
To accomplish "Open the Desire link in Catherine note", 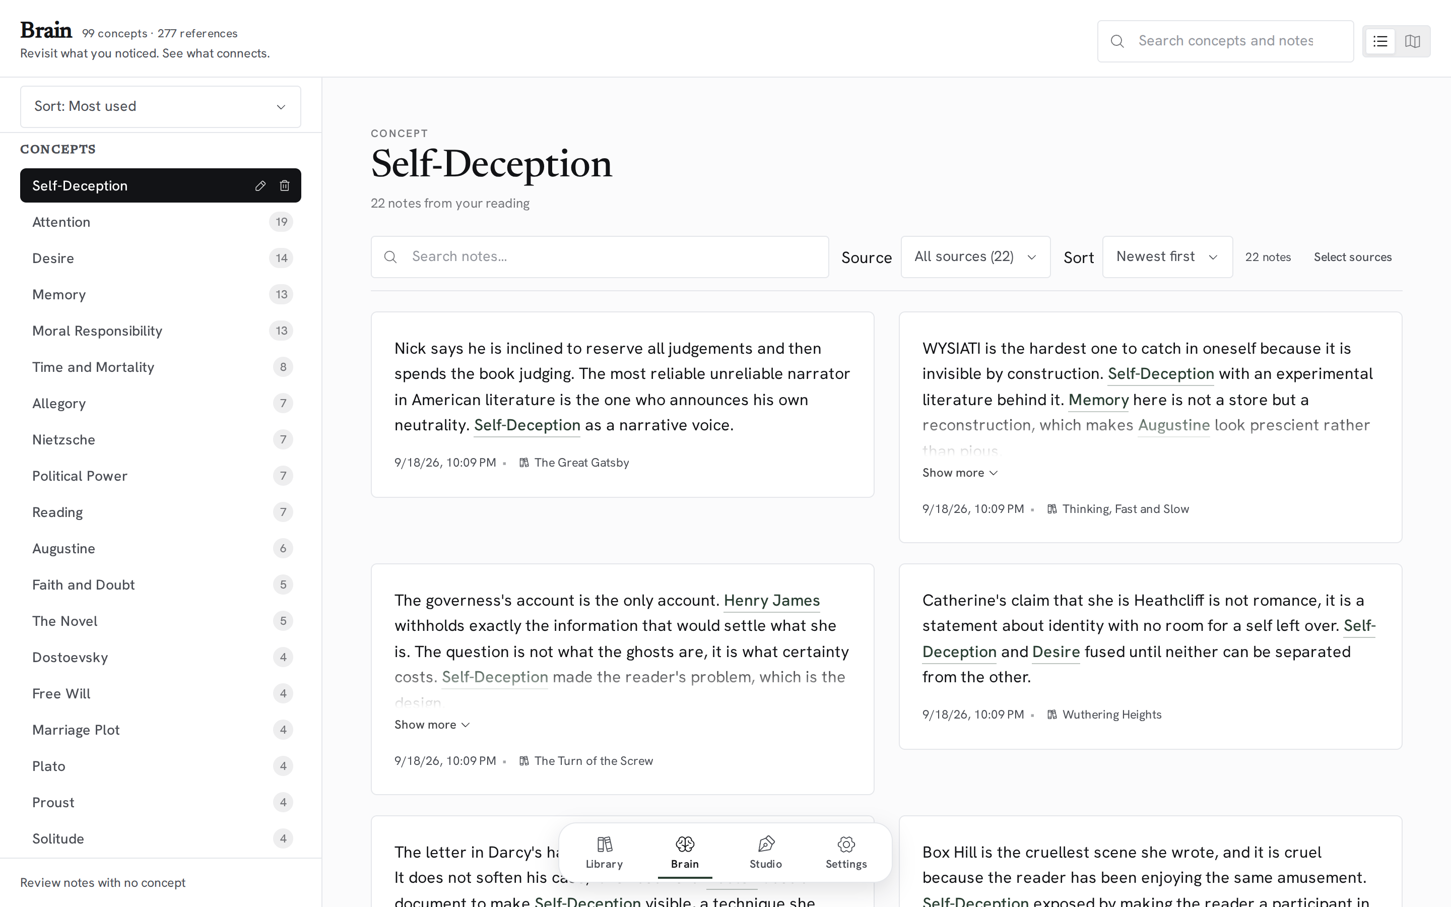I will tap(1056, 652).
